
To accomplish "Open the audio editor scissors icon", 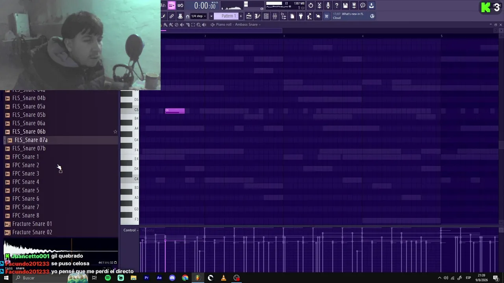I will click(x=319, y=6).
